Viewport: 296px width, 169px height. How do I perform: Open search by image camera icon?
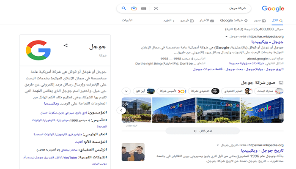pos(134,8)
